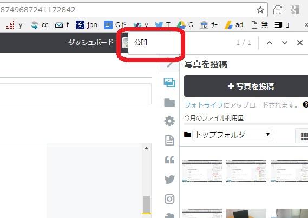Open the quote paste sidebar icon

click(x=169, y=160)
